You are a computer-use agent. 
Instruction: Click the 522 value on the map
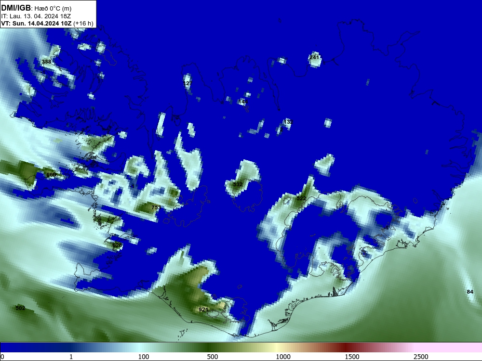(x=301, y=199)
